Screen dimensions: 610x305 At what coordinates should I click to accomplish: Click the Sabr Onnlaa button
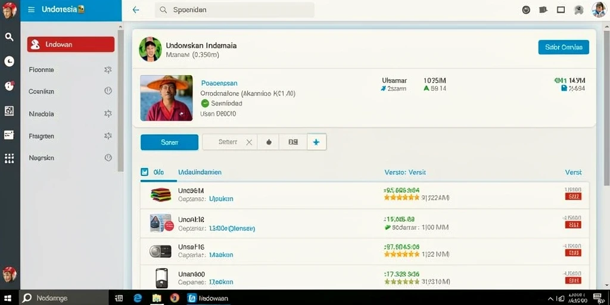(x=564, y=47)
